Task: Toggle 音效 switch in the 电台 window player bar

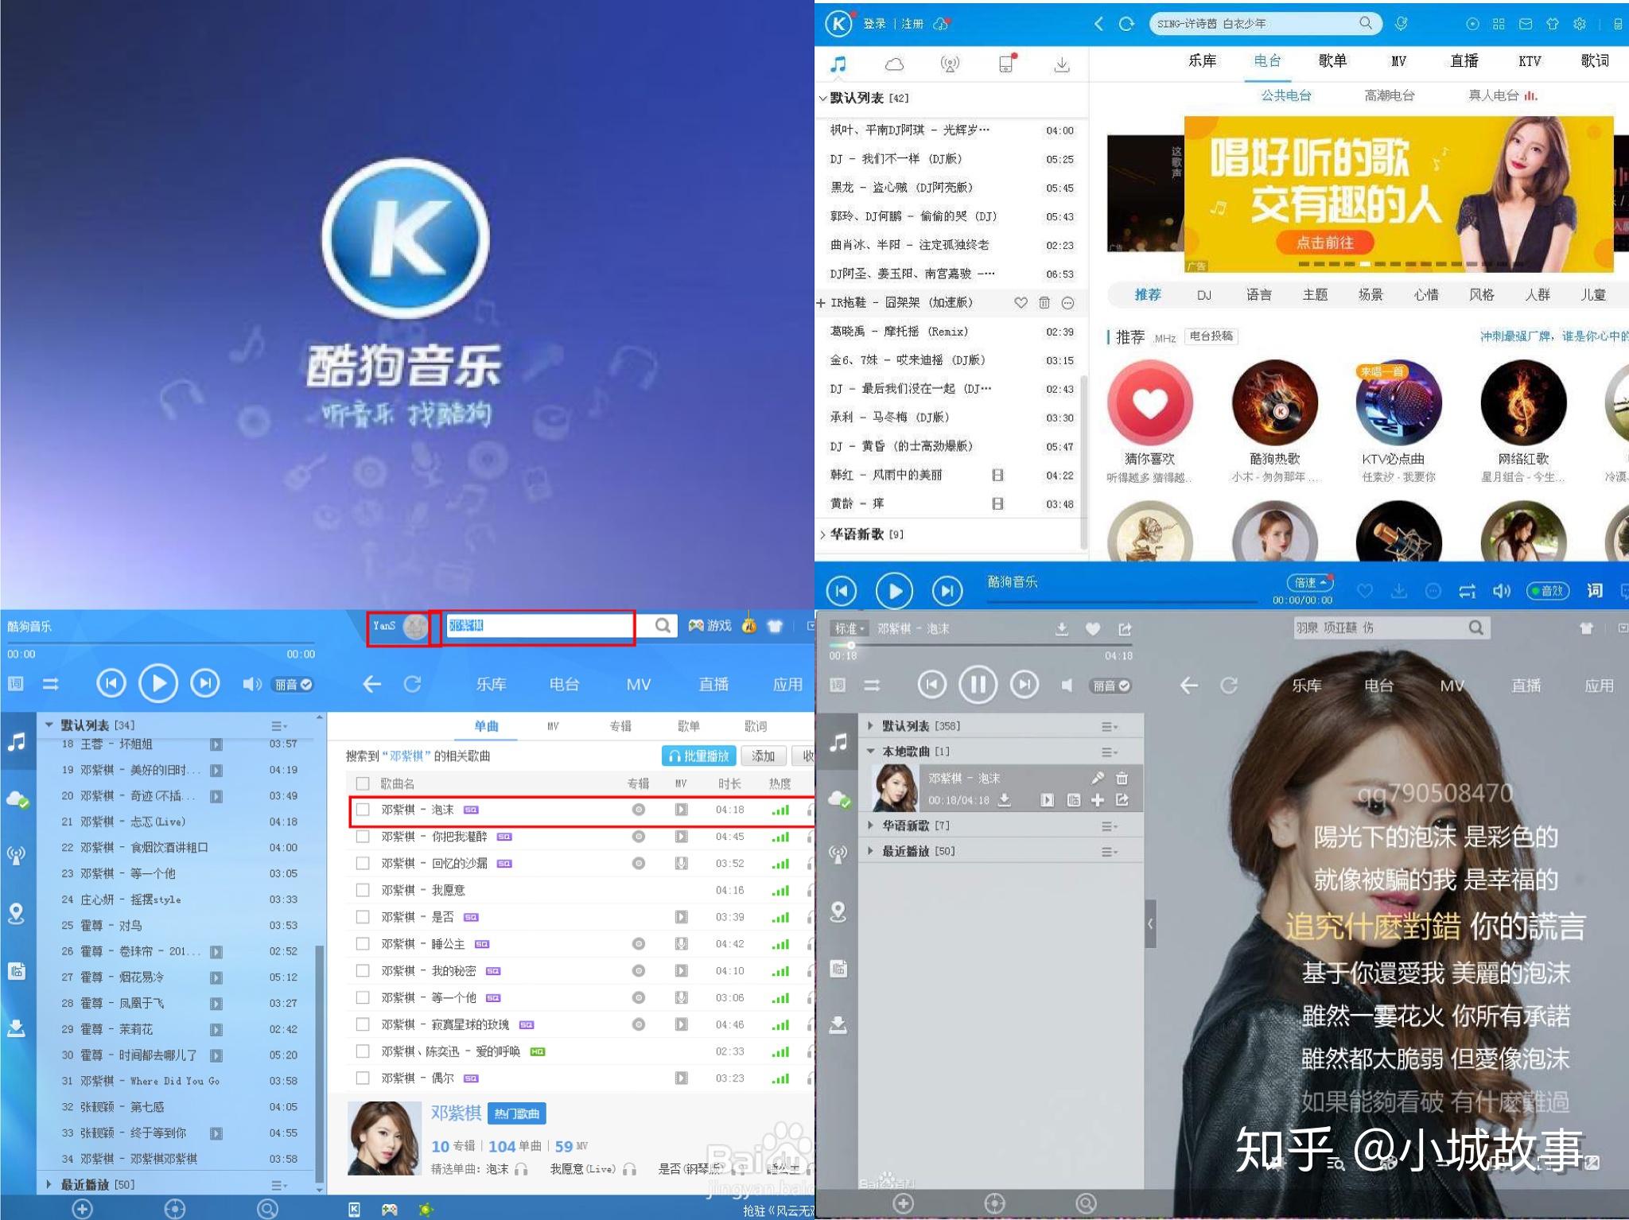Action: pyautogui.click(x=1548, y=590)
